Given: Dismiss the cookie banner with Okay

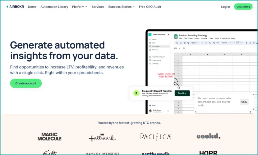Looking at the screenshot, I should pos(244,102).
